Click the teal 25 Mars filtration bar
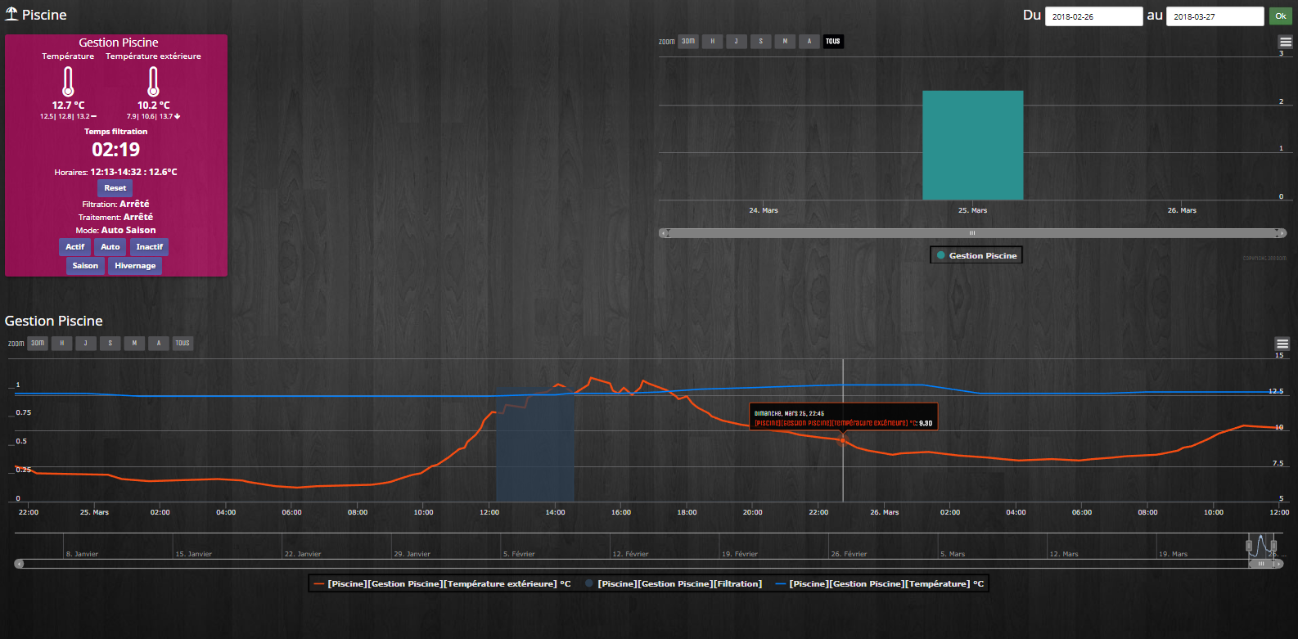The image size is (1298, 639). pyautogui.click(x=972, y=145)
